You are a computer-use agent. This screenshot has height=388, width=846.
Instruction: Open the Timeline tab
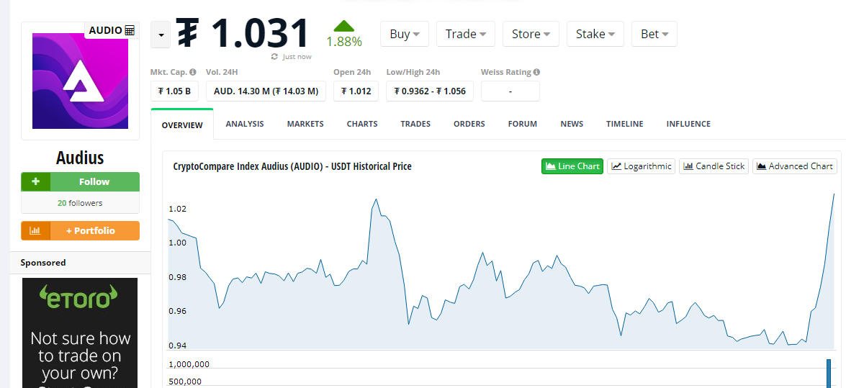click(x=625, y=124)
